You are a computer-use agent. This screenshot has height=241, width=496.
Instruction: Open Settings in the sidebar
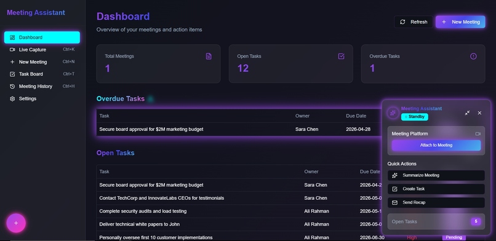coord(42,98)
